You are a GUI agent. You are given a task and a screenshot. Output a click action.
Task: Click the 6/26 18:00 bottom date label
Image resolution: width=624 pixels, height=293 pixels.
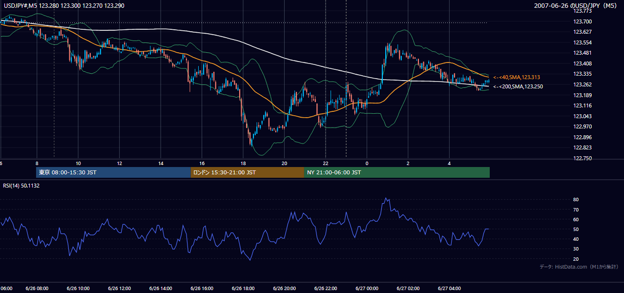[243, 289]
